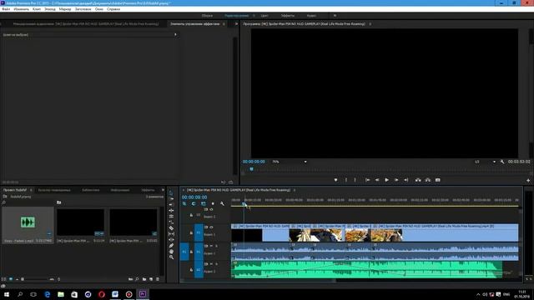This screenshot has height=300, width=534.
Task: Click the project panel thumbnail size slider
Action: pyautogui.click(x=35, y=279)
